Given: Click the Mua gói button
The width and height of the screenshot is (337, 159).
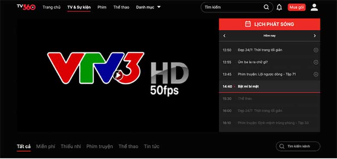Looking at the screenshot, I should pyautogui.click(x=296, y=7).
